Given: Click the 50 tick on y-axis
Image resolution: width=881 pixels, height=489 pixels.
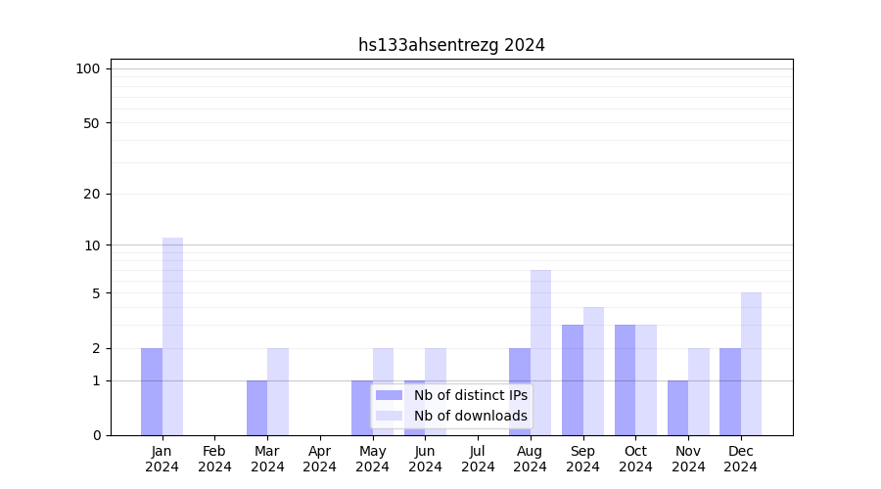Looking at the screenshot, I should pos(91,123).
